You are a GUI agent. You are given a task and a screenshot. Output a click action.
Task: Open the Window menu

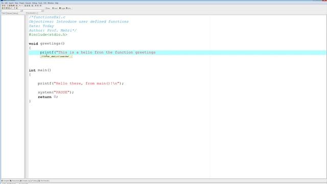point(51,3)
